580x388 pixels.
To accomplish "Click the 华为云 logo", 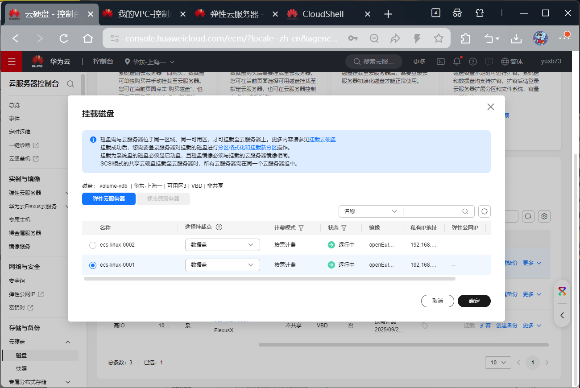I will [x=51, y=62].
